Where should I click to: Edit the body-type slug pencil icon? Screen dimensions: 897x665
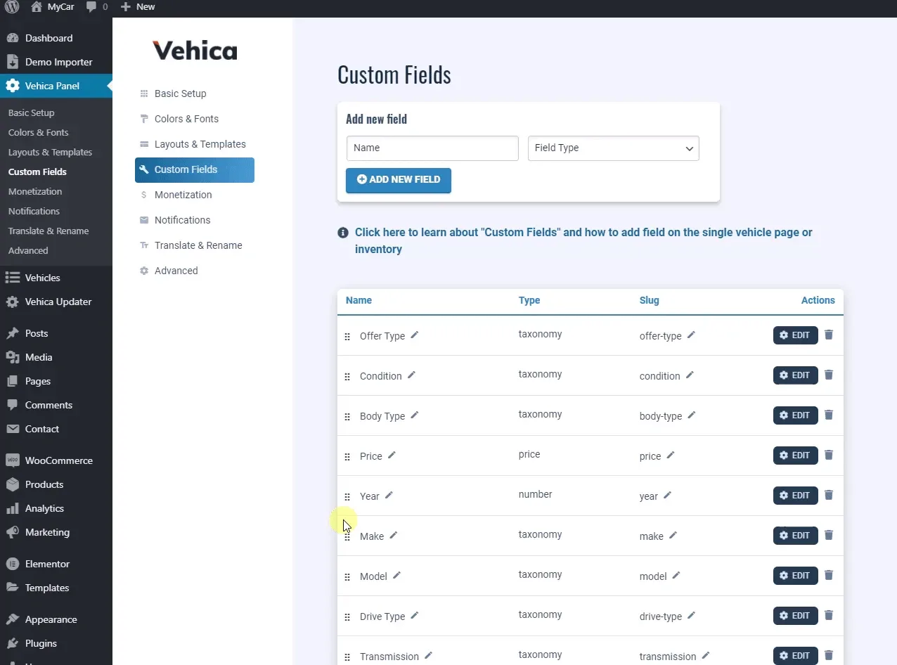click(692, 415)
